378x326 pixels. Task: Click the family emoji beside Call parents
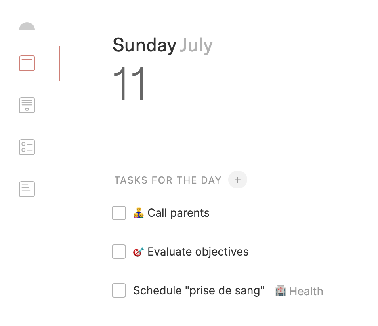[x=139, y=213]
